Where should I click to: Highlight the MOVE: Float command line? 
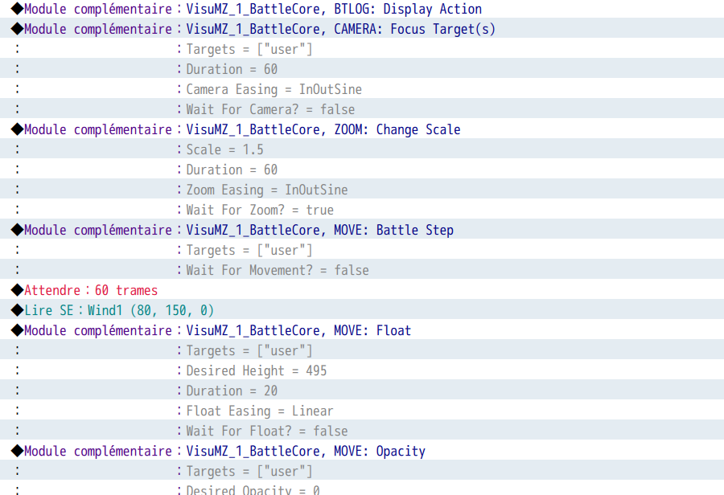[298, 330]
